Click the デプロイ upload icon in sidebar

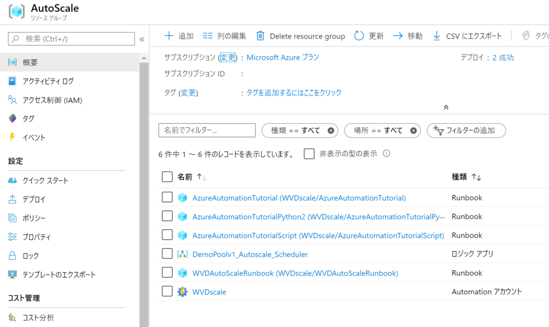click(12, 199)
